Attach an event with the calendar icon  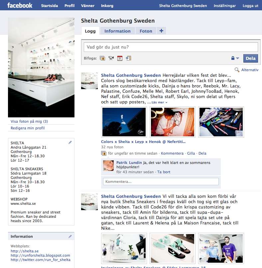point(120,58)
